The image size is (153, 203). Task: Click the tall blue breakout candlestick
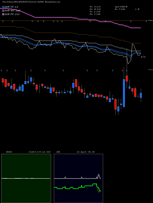point(124,93)
